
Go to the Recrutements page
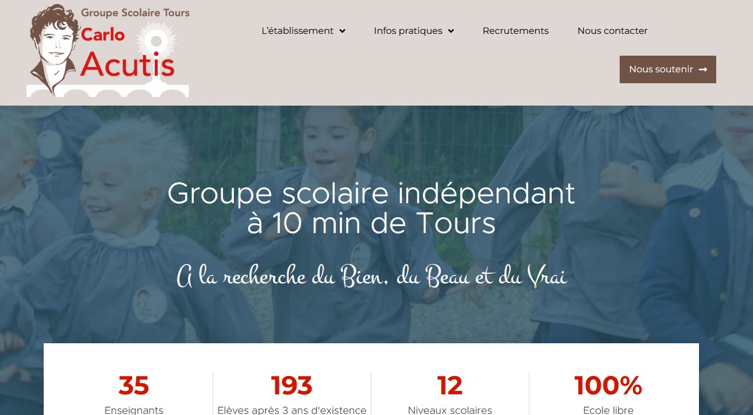(x=516, y=31)
